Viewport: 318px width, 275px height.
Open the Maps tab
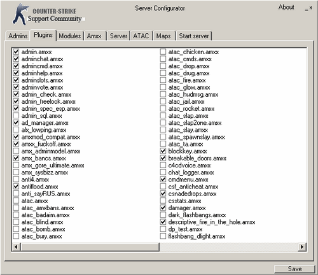[x=163, y=36]
